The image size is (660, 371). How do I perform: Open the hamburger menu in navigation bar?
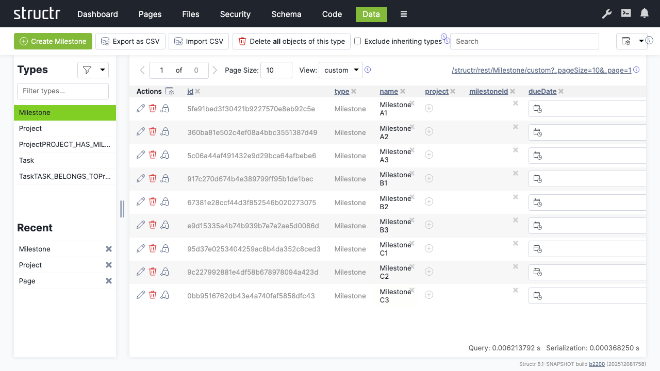point(404,14)
